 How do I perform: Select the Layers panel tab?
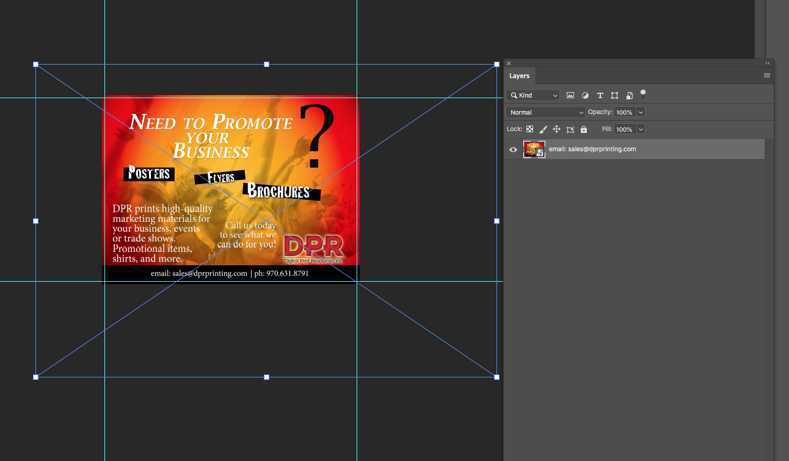pos(519,76)
